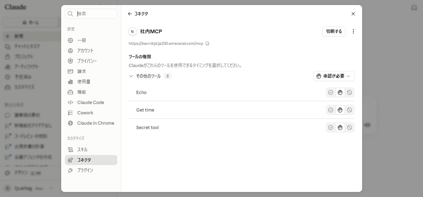Screen dimensions: 423x197
Task: Click into the 検索 search field
Action: coord(91,14)
